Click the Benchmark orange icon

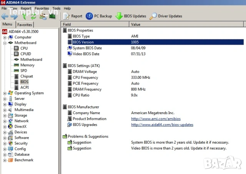[x=11, y=160]
